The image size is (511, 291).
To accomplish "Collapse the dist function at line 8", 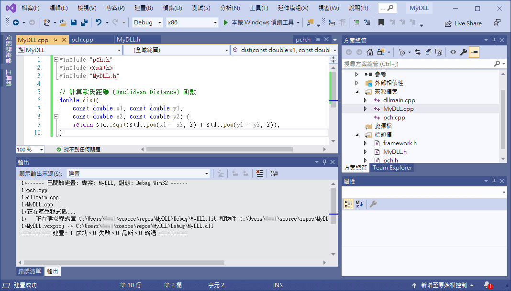I will (56, 116).
